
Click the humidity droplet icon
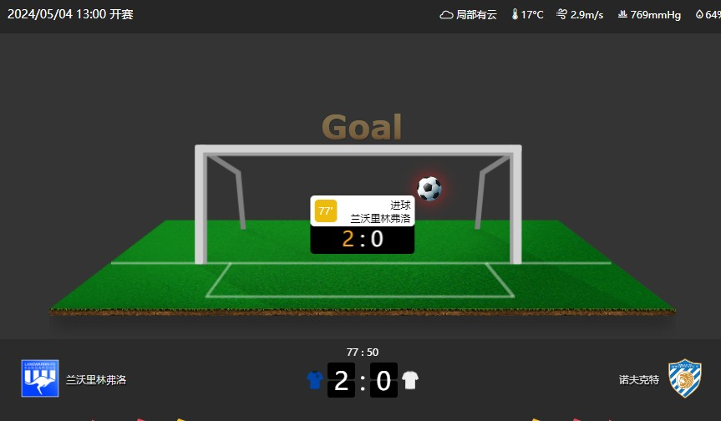[x=699, y=14]
